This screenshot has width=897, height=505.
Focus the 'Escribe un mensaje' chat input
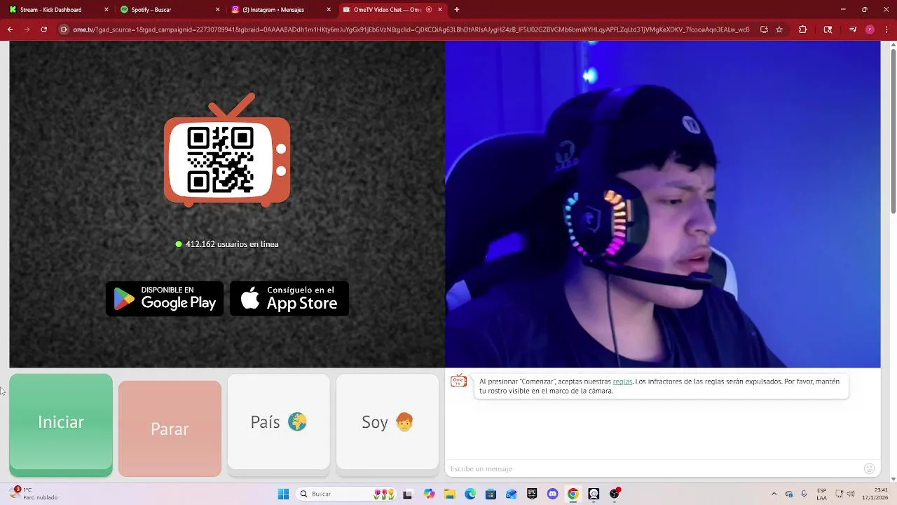coord(652,469)
